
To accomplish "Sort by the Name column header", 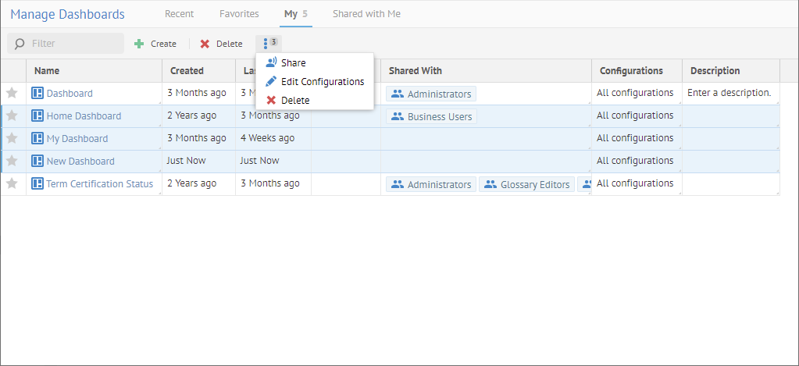I will pyautogui.click(x=47, y=70).
